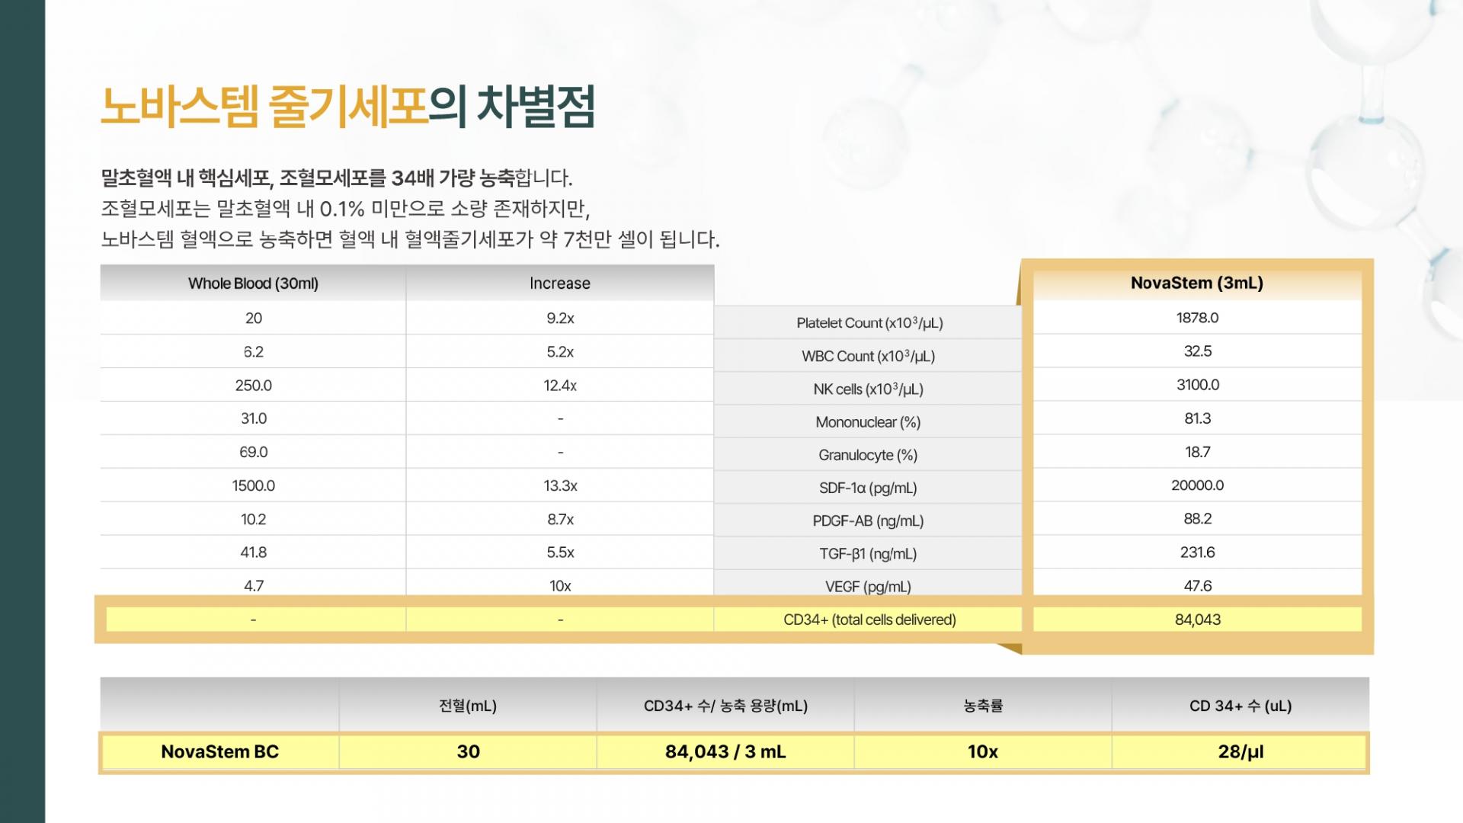
Task: Select the Whole Blood (30ml) header cell
Action: (x=253, y=283)
